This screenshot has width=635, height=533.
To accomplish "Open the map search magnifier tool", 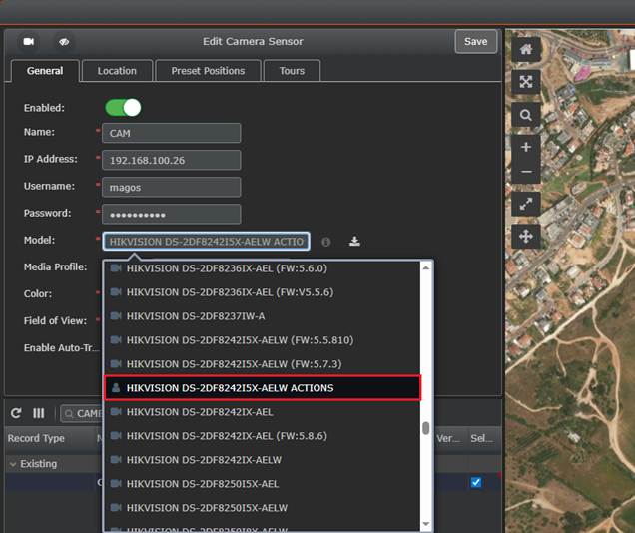I will pos(525,116).
